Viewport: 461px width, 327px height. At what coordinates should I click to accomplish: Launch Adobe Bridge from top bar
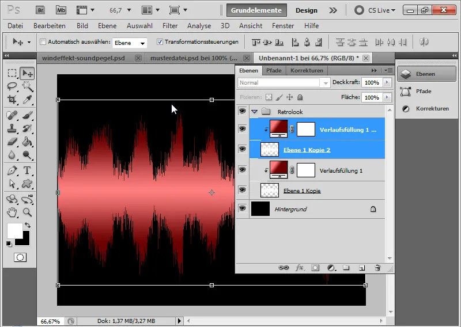coord(40,10)
